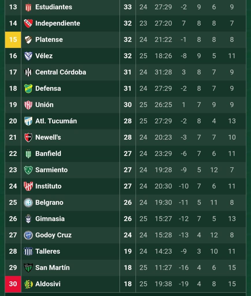Select the Sarmiento team name

tap(51, 170)
